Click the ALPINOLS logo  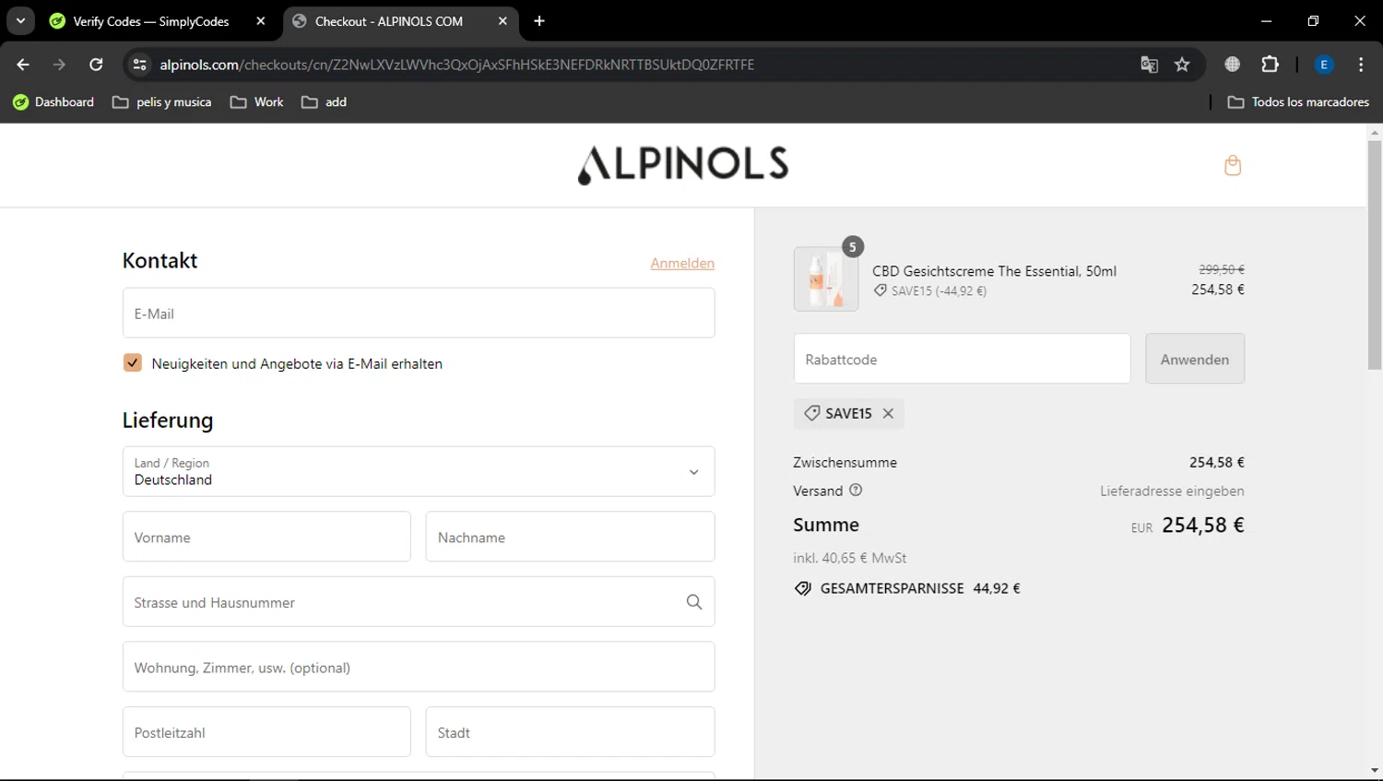[x=683, y=165]
